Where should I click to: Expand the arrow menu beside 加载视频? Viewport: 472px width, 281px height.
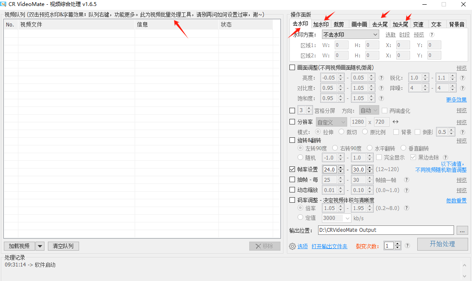pyautogui.click(x=40, y=246)
